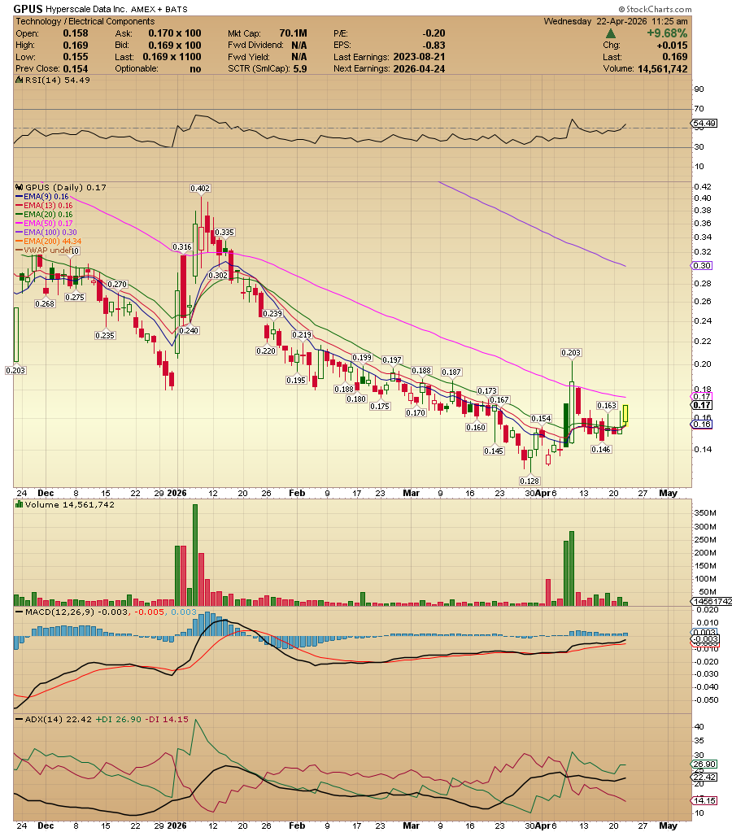Click the 0.154 price label
This screenshot has width=732, height=832.
(x=541, y=419)
